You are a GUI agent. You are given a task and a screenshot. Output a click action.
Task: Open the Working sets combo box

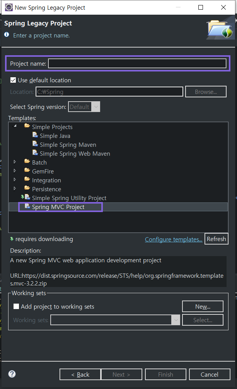[x=115, y=320]
